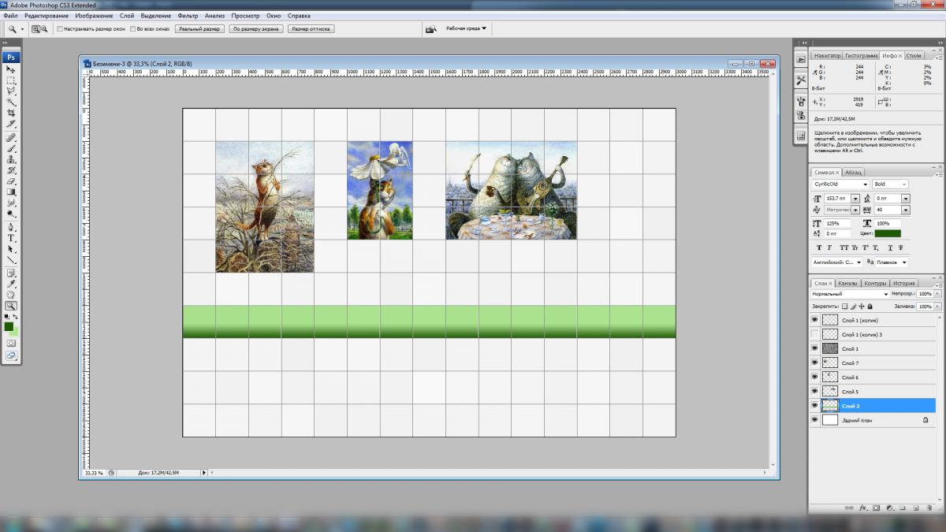Select the Crop tool
This screenshot has width=946, height=532.
pyautogui.click(x=11, y=113)
